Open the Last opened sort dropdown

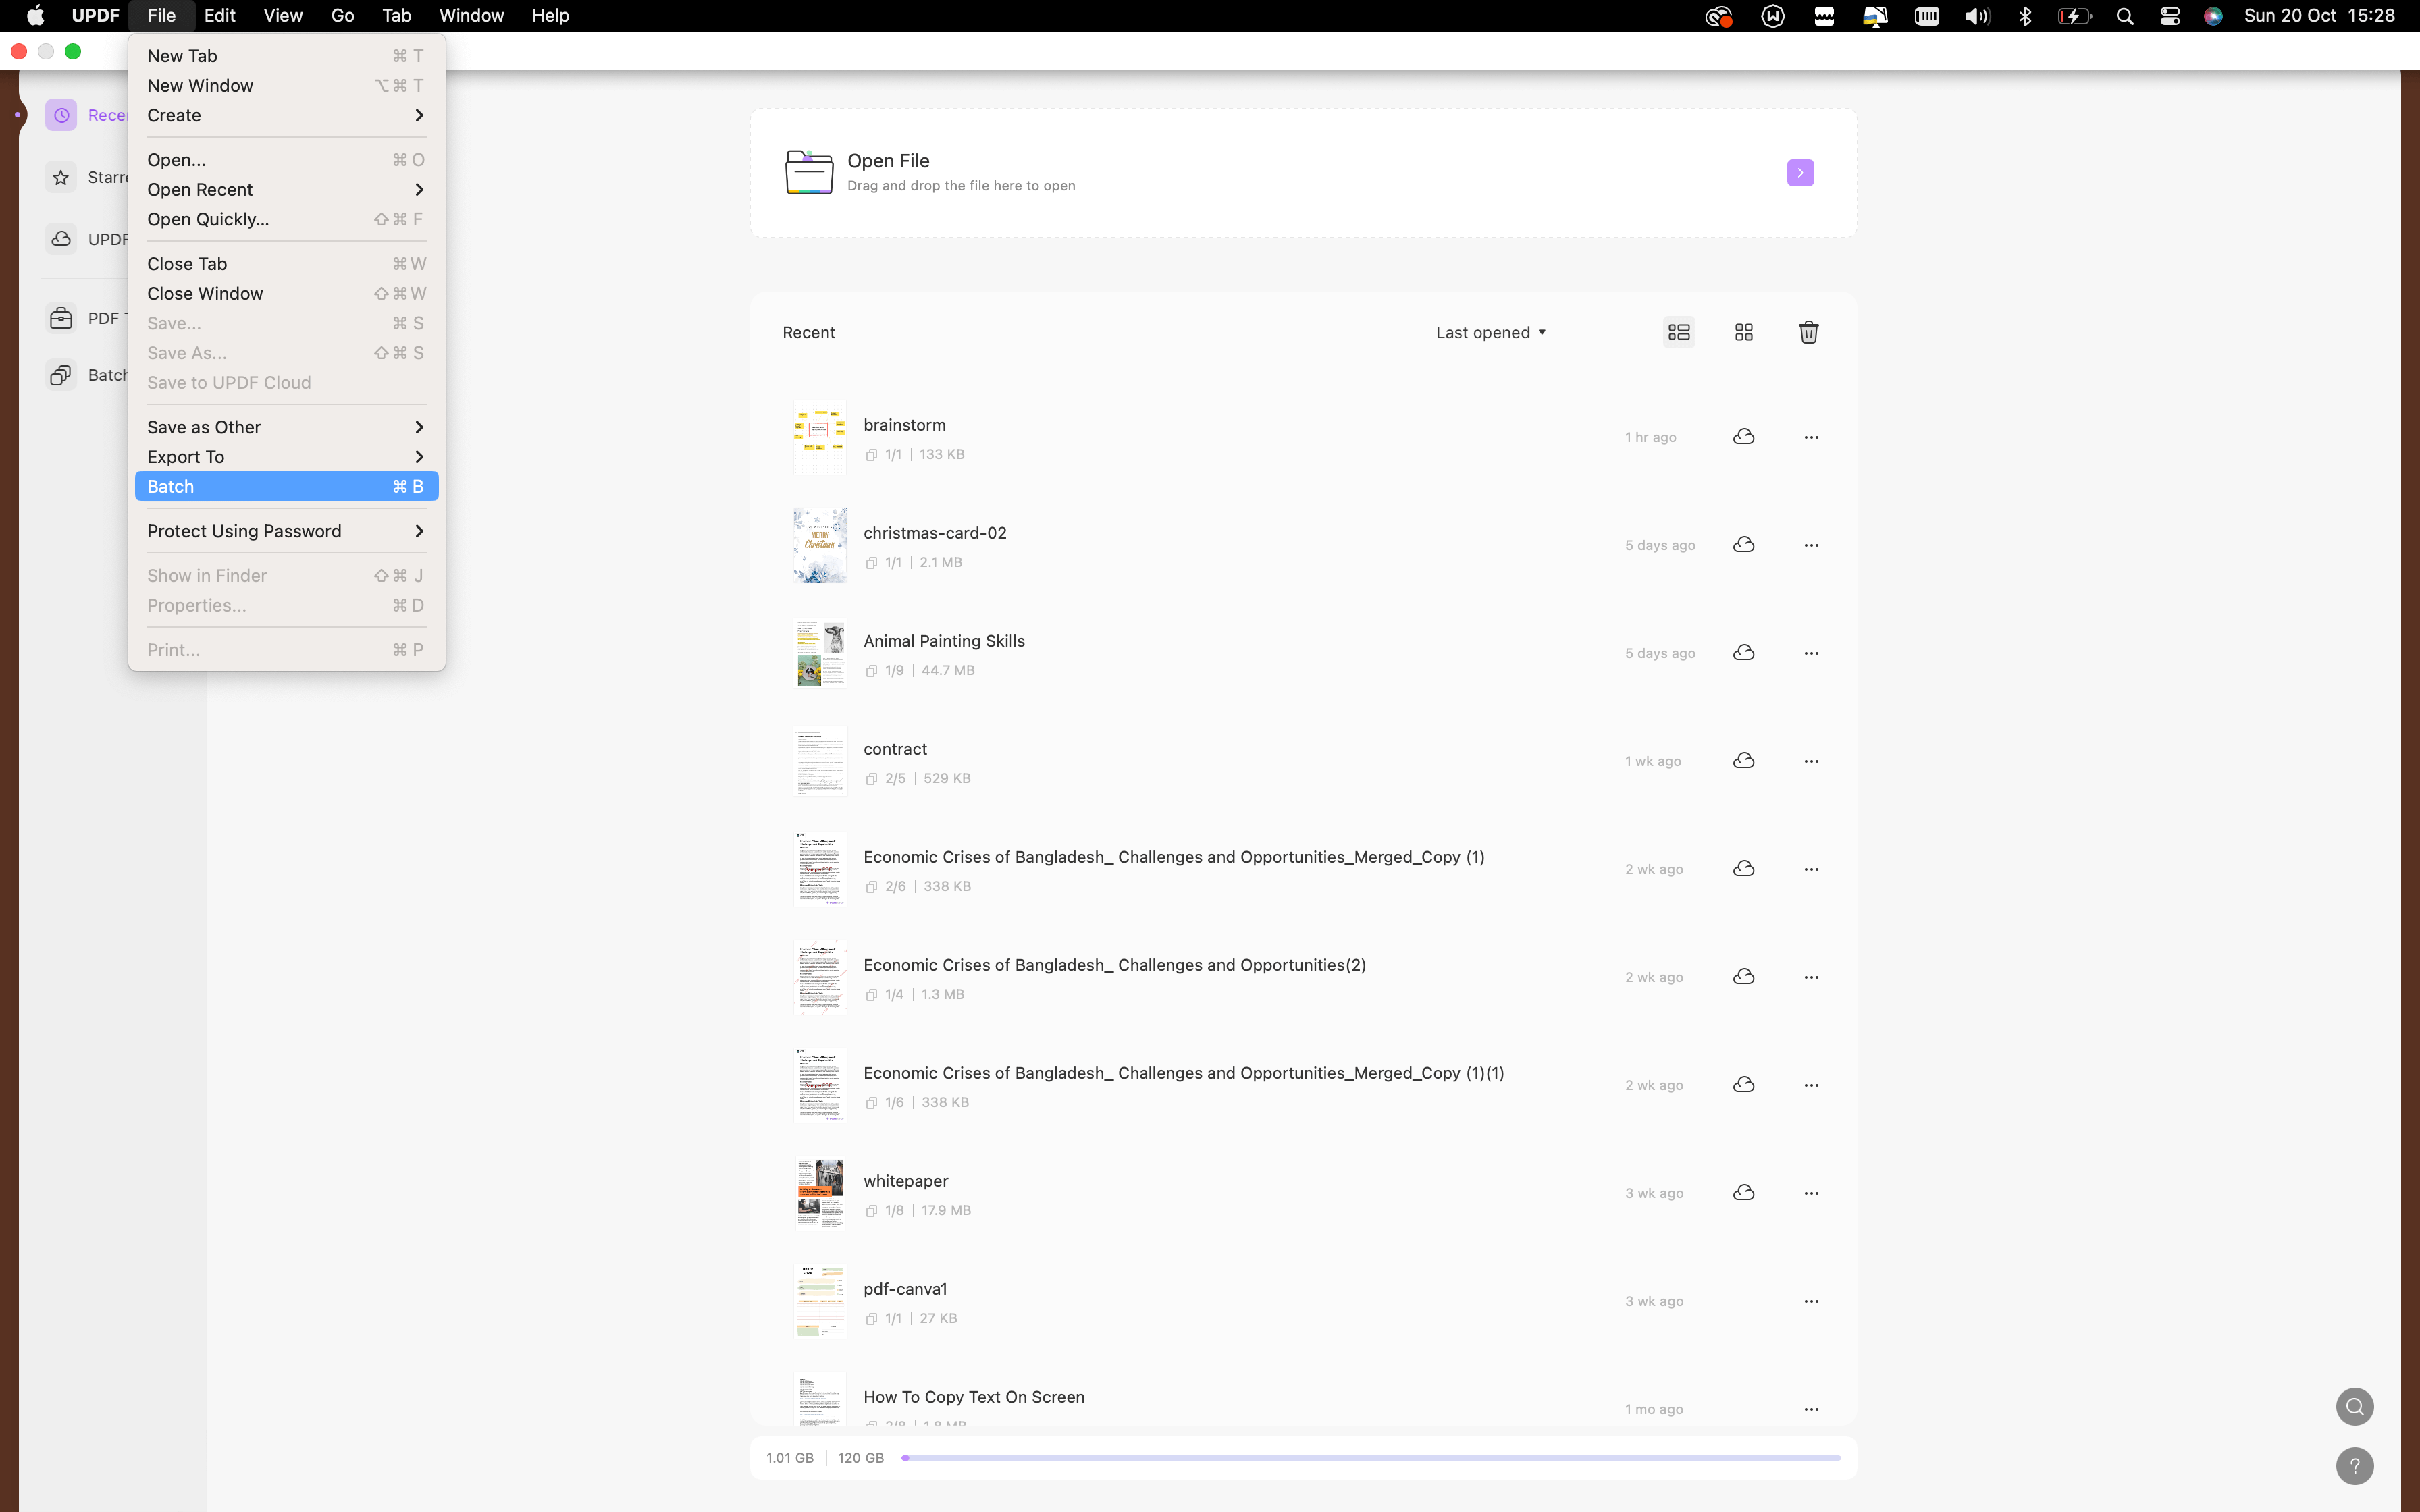click(x=1490, y=332)
